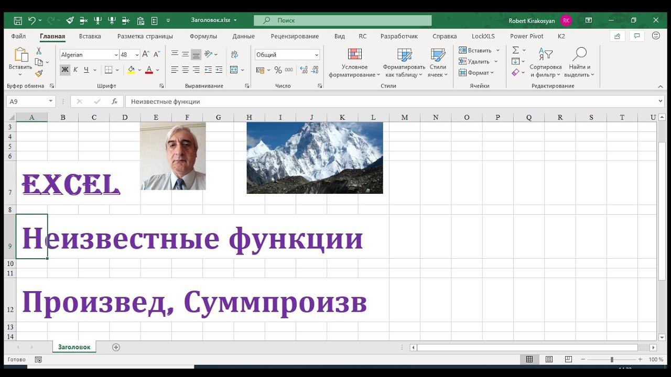The image size is (671, 377).
Task: Apply the yellow fill color
Action: tap(131, 70)
